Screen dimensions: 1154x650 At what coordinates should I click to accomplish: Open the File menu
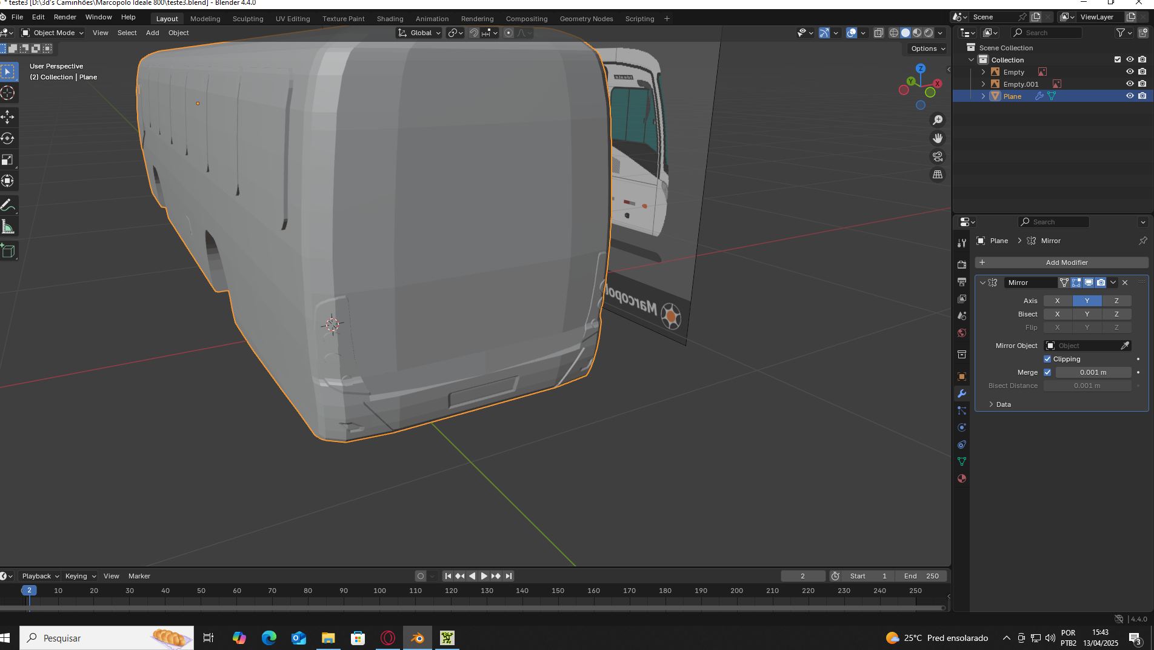point(17,17)
